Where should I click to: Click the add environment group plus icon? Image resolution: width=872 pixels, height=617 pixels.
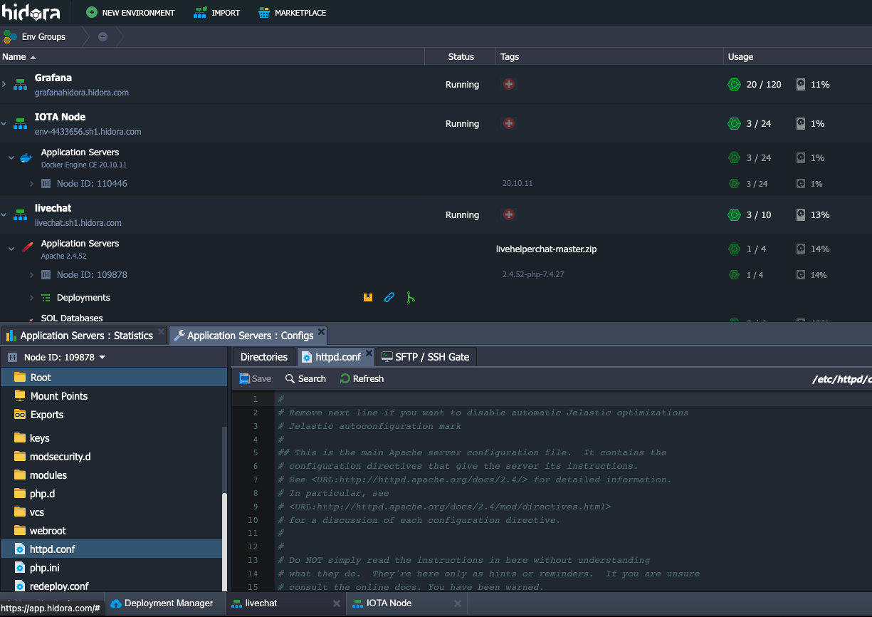[102, 36]
